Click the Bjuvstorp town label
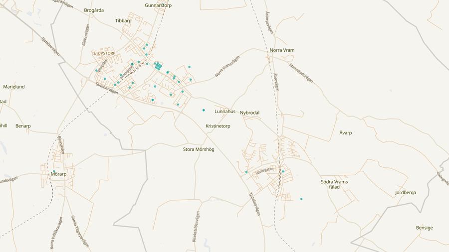 click(x=104, y=53)
